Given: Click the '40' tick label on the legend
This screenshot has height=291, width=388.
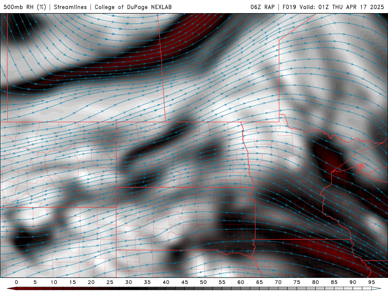Looking at the screenshot, I should (x=166, y=282).
